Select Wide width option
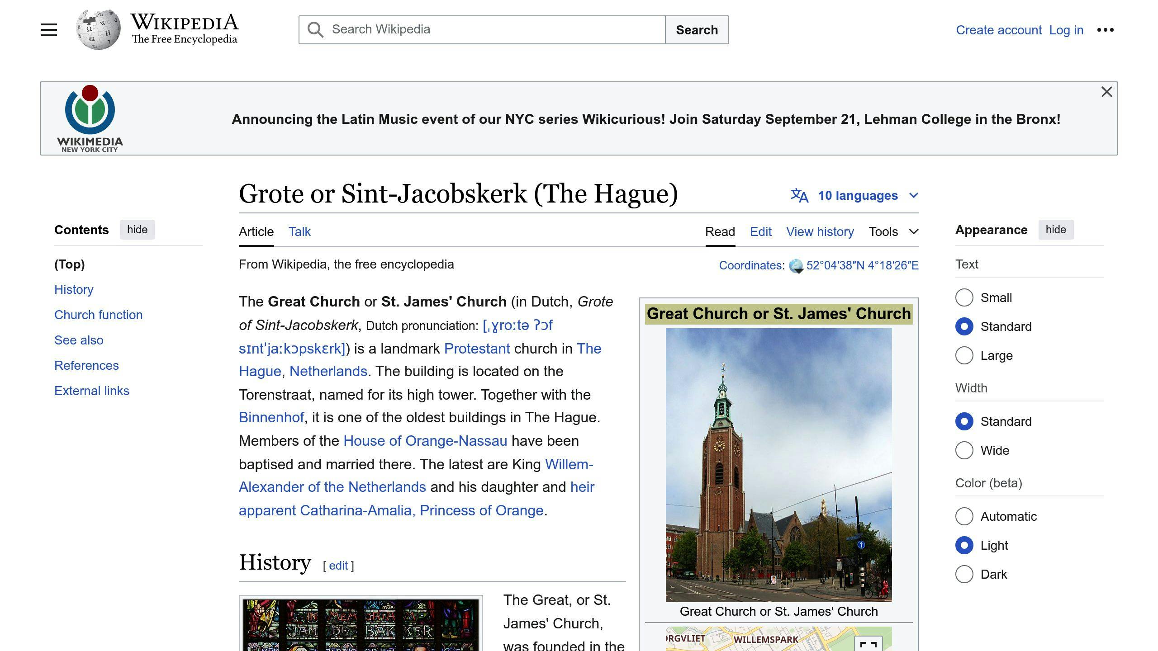 pyautogui.click(x=964, y=450)
